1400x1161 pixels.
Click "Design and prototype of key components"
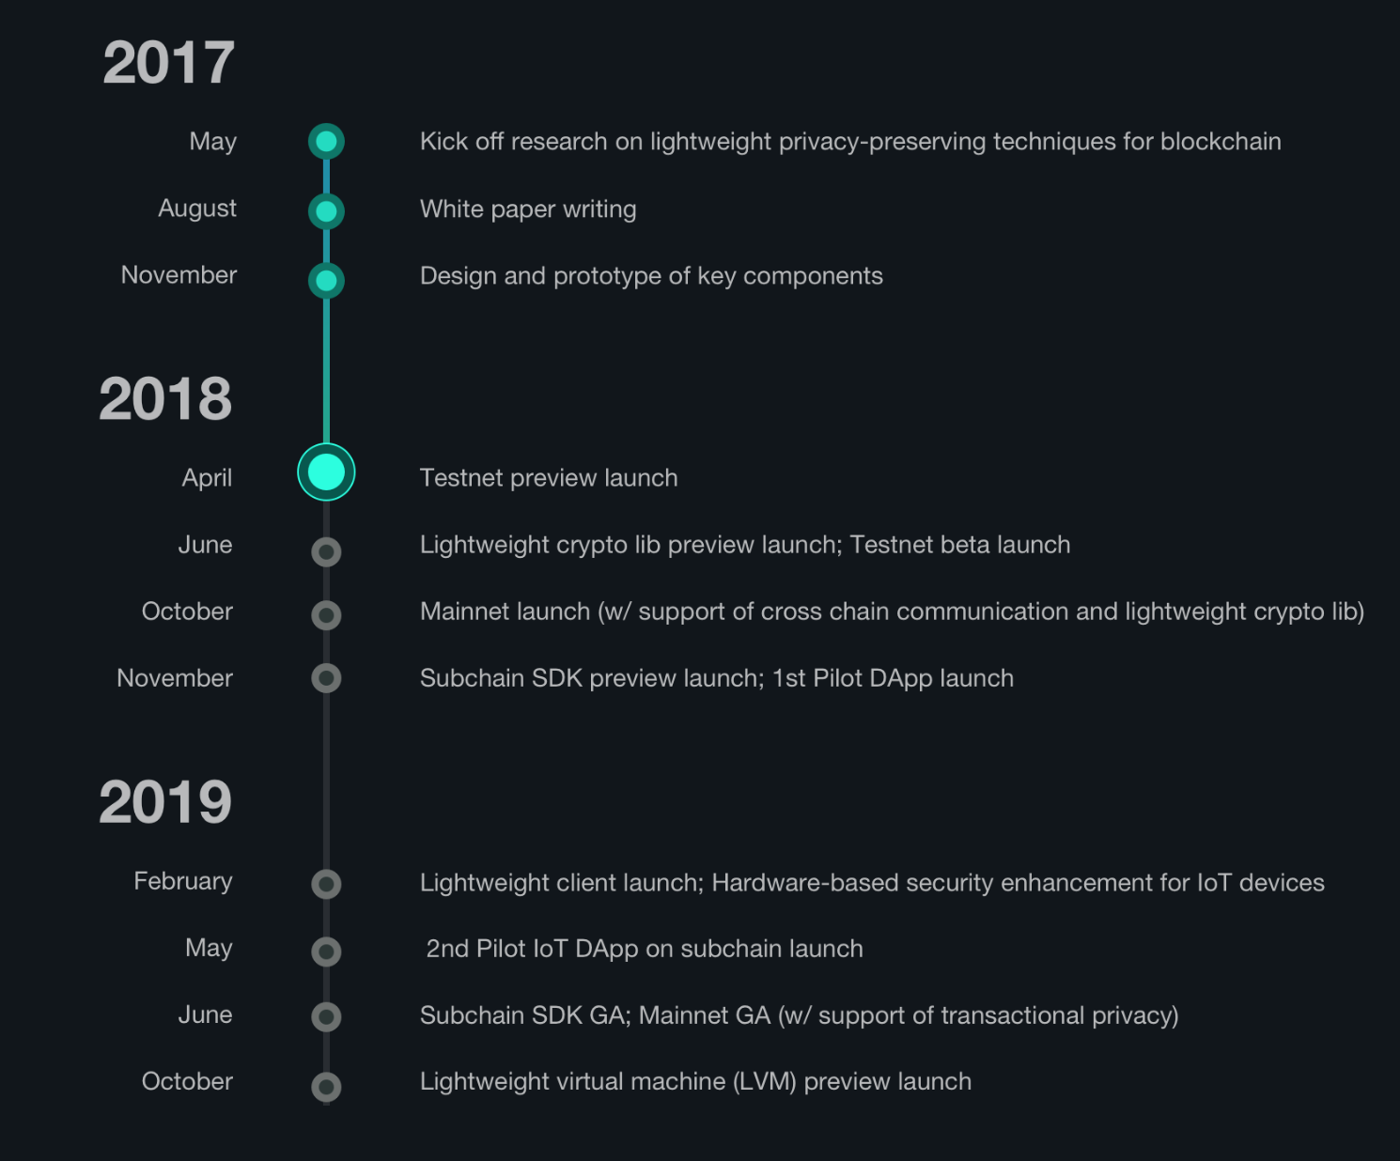pyautogui.click(x=651, y=276)
